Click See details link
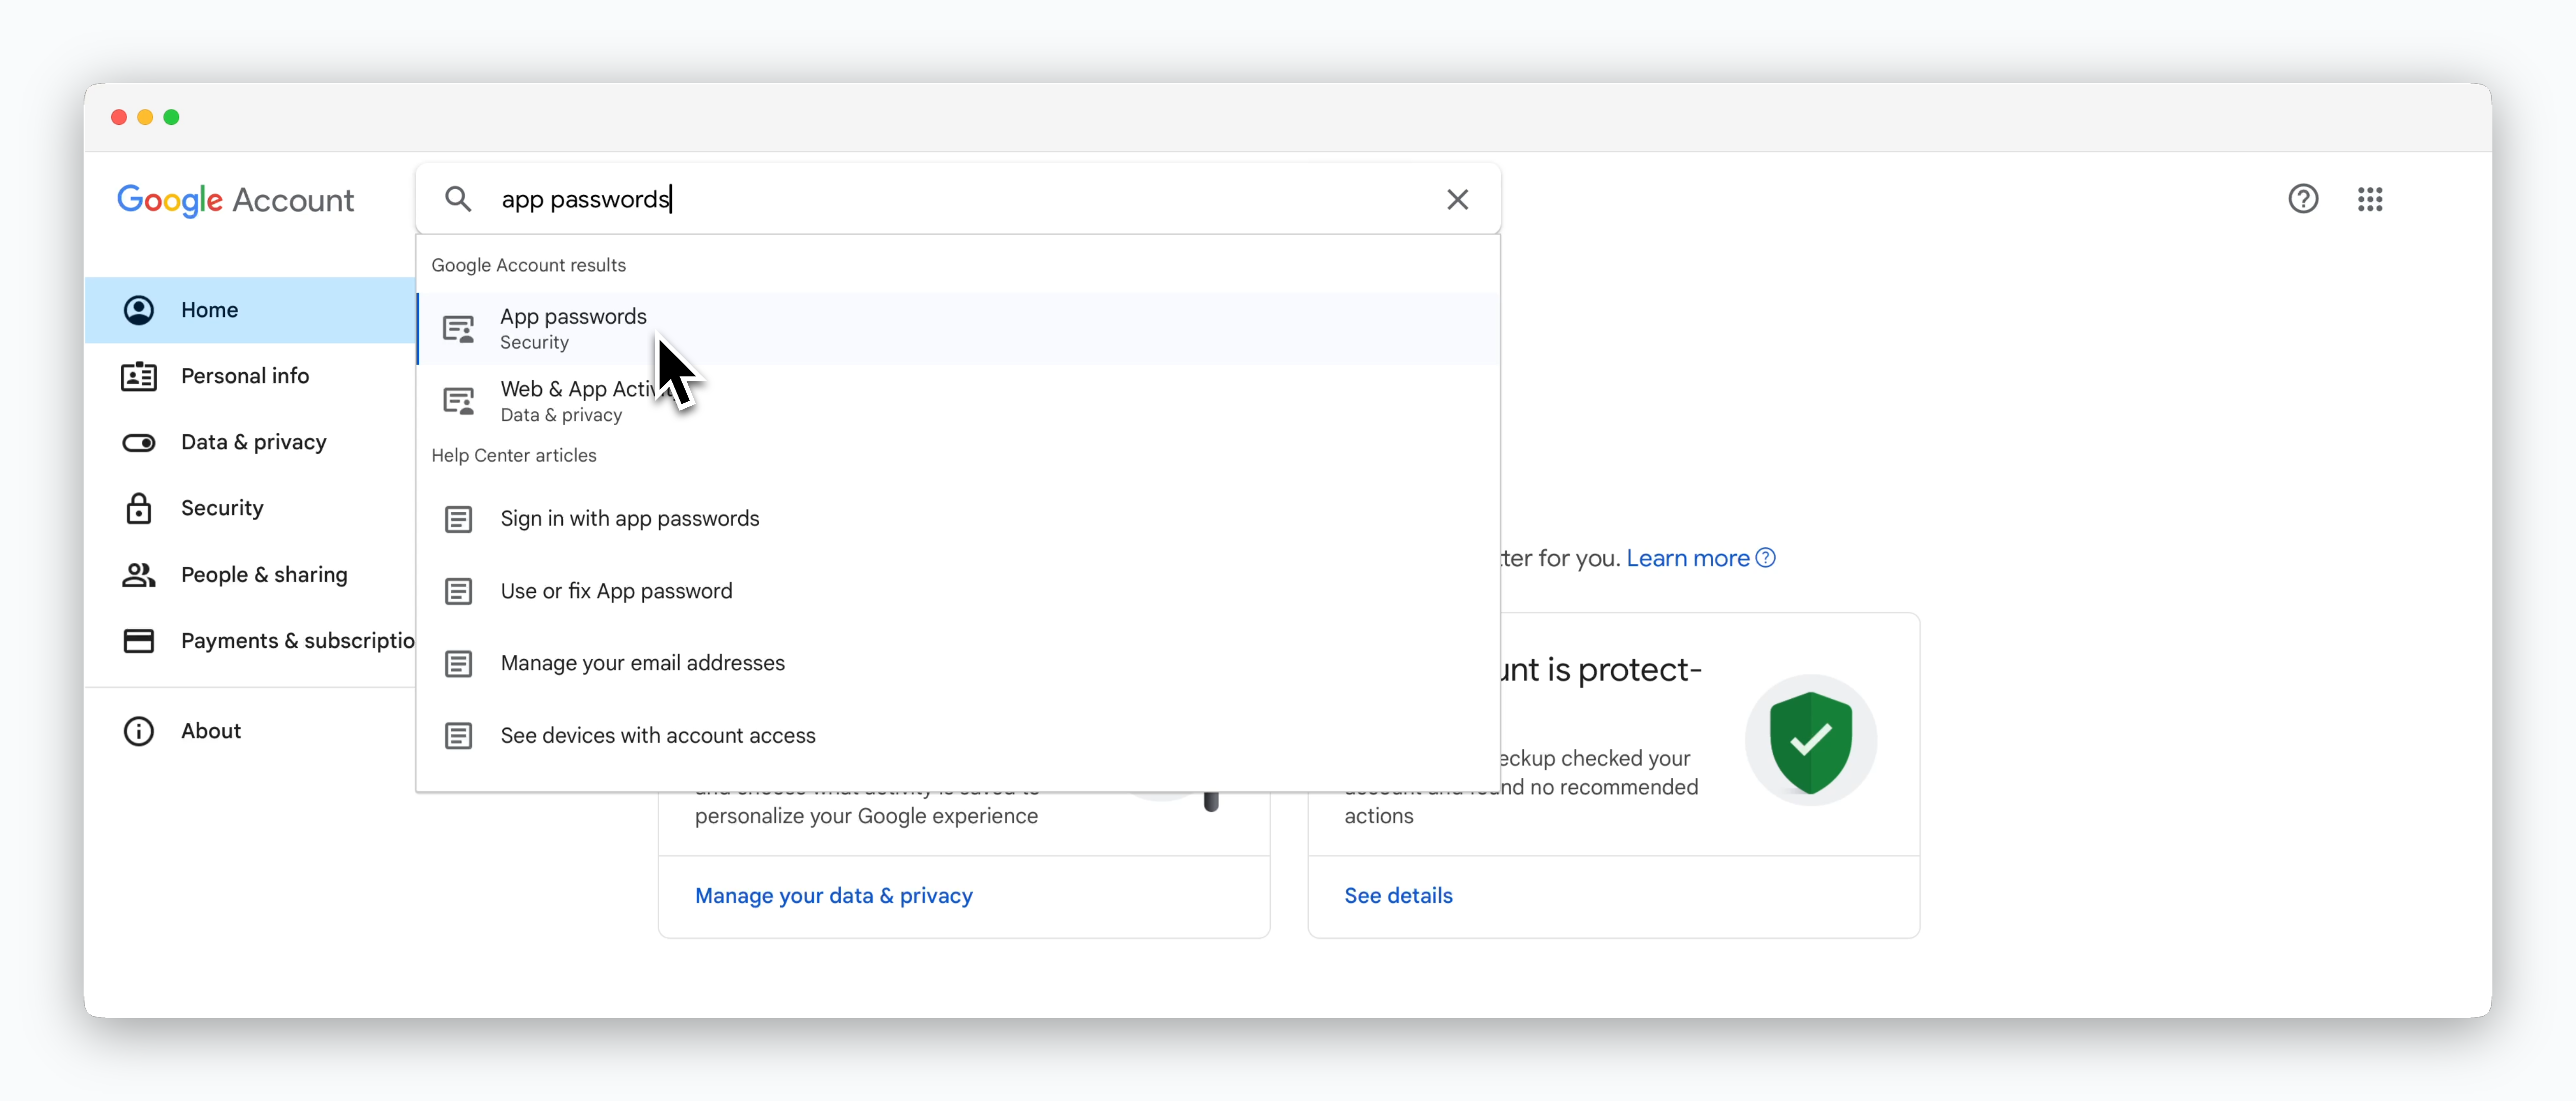 [1398, 896]
